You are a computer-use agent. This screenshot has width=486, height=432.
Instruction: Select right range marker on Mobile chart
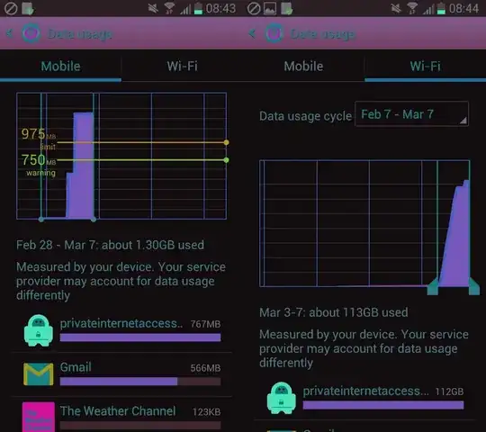[x=94, y=220]
